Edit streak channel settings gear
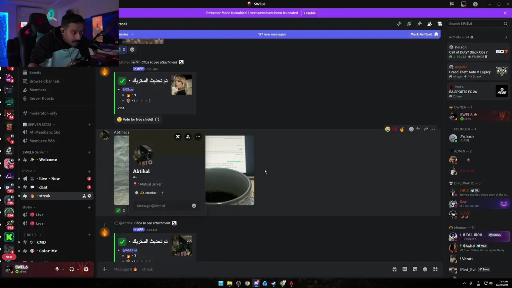The image size is (512, 288). tap(89, 196)
